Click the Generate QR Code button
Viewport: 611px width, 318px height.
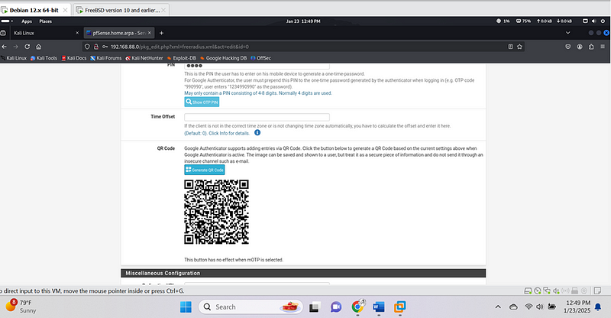(x=205, y=170)
